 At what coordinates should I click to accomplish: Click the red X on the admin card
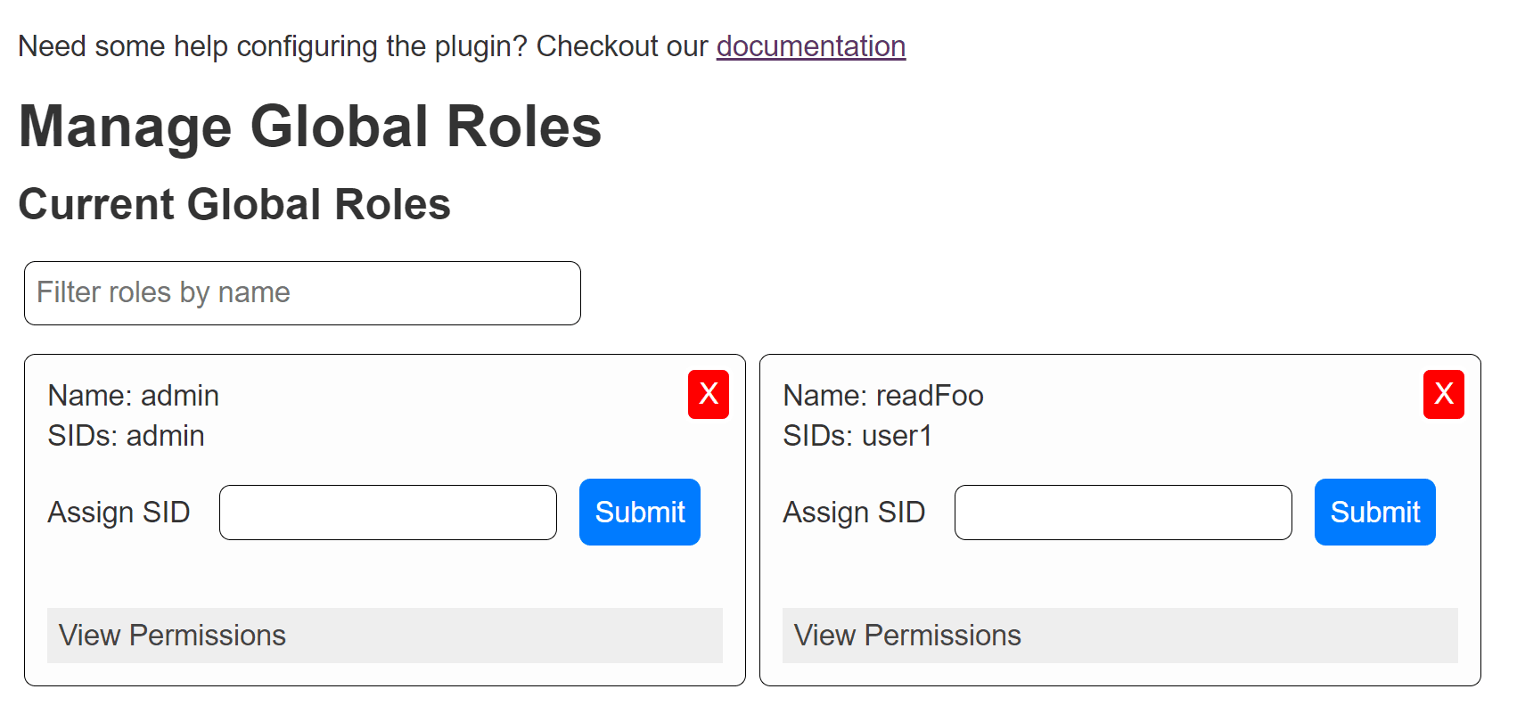[708, 395]
